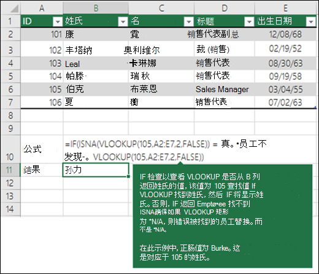Click the 销售代表副总 title cell
The width and height of the screenshot is (319, 274).
coord(225,34)
